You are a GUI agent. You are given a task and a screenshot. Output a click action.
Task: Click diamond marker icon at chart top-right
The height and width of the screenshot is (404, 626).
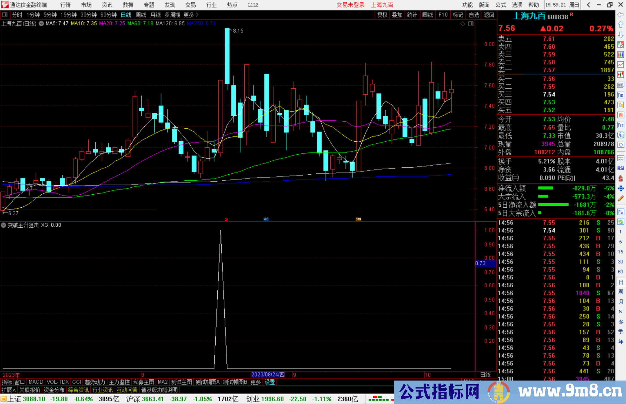[x=463, y=24]
